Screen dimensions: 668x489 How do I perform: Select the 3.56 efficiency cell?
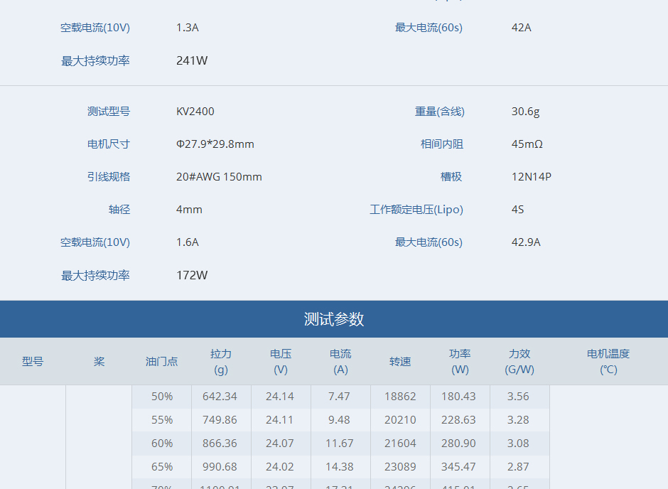518,397
